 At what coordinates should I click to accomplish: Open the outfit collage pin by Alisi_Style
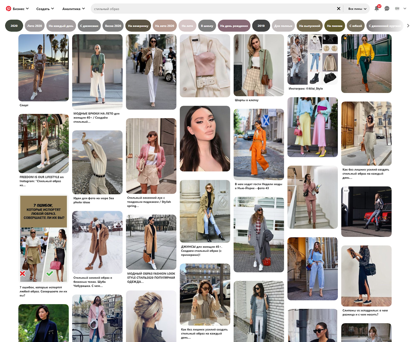[x=313, y=59]
